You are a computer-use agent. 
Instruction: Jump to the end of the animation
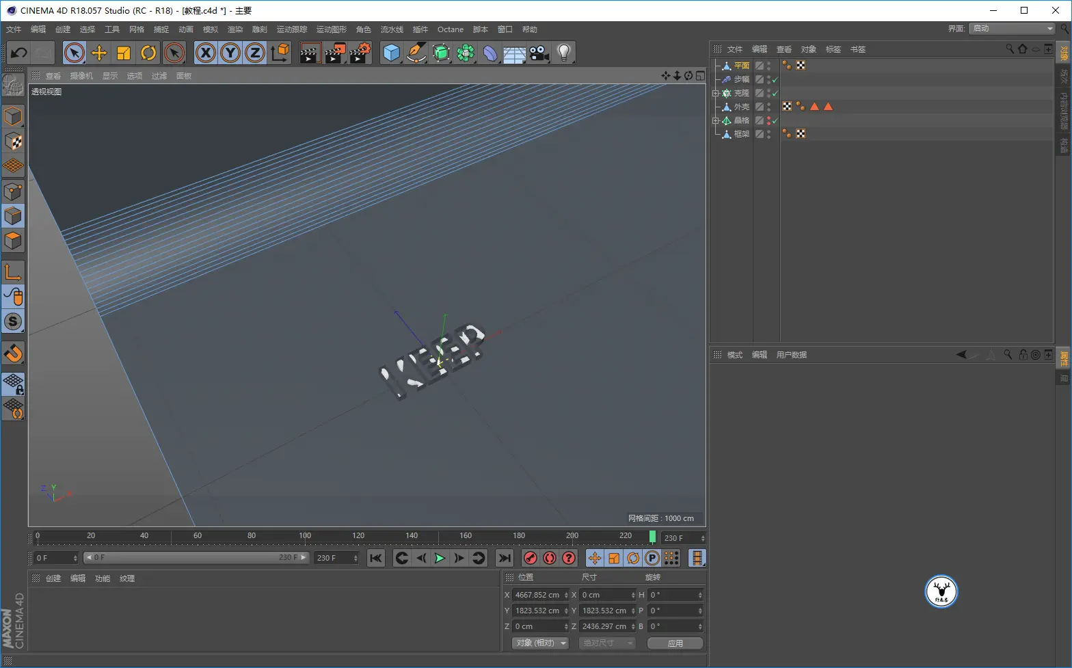click(x=505, y=558)
